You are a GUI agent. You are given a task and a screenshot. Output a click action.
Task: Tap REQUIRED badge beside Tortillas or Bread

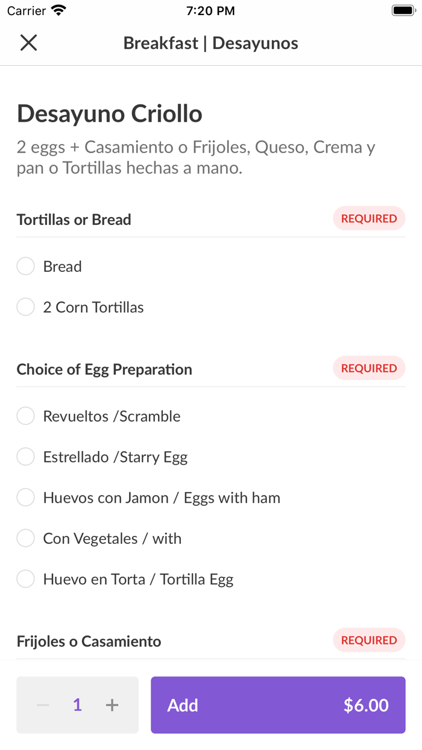tap(369, 219)
